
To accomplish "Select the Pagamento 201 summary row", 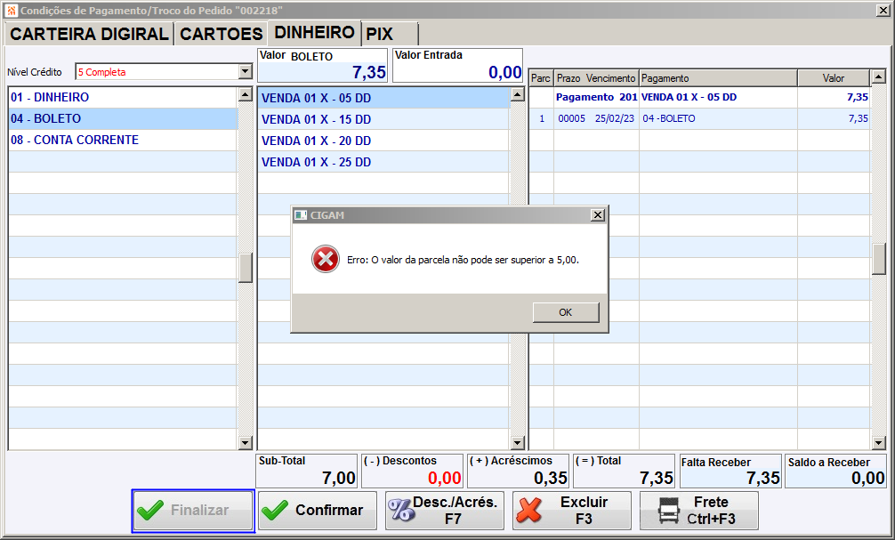I will [699, 98].
